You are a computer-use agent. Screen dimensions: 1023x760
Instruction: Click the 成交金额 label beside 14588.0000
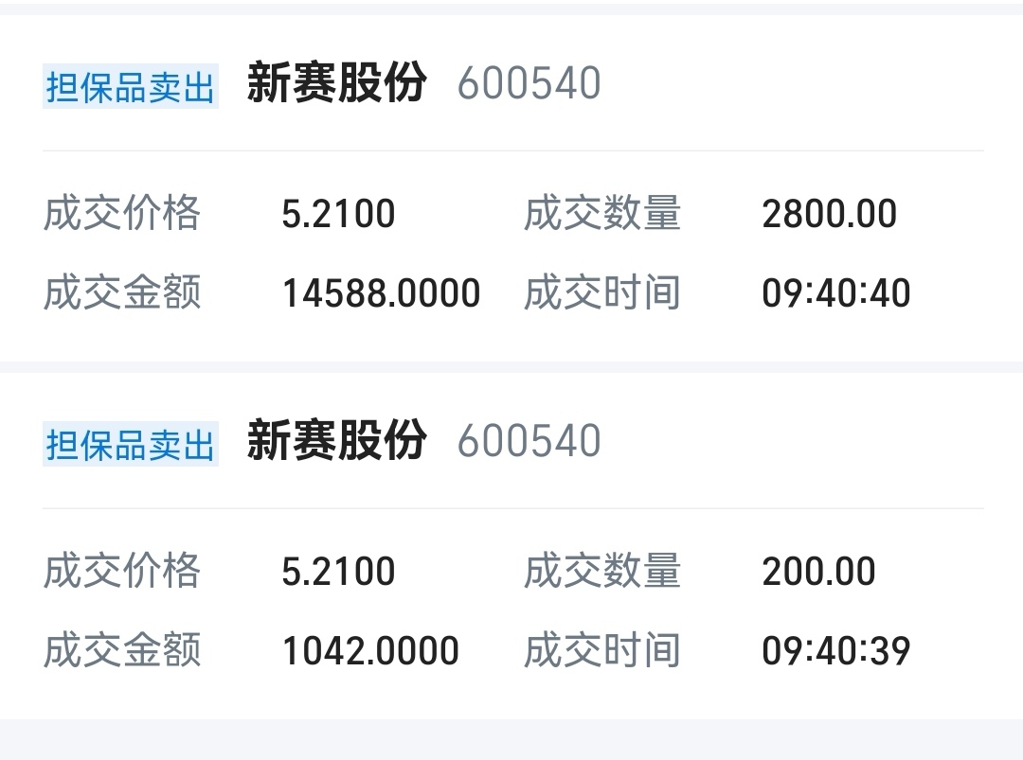click(122, 293)
